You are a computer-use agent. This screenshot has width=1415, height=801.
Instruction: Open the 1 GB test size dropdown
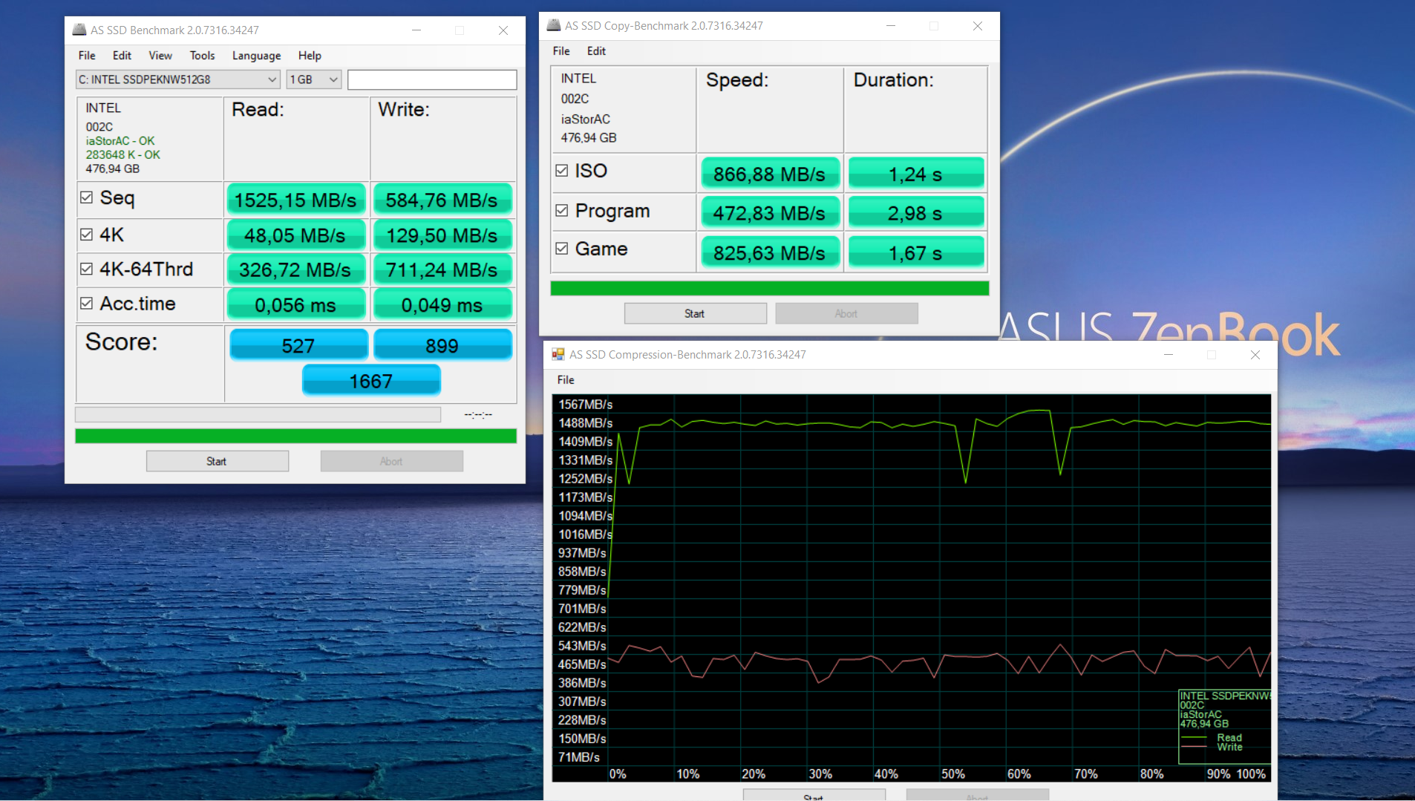(314, 79)
